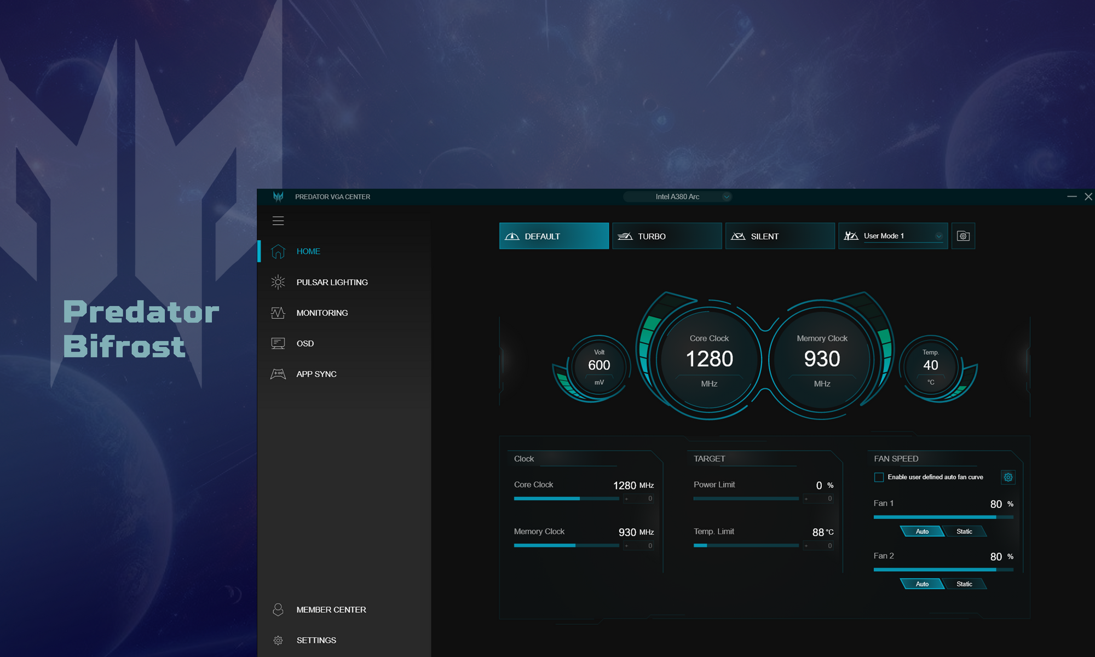Click the Predator logo in title bar

coord(278,197)
